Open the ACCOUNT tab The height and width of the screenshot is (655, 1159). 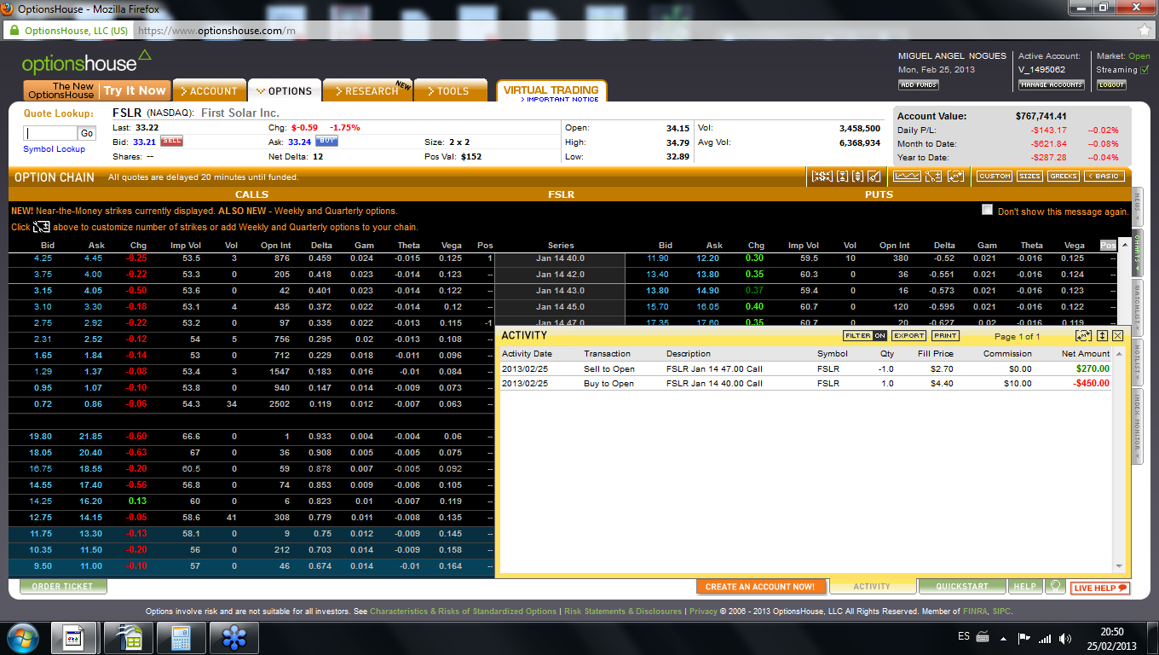209,90
